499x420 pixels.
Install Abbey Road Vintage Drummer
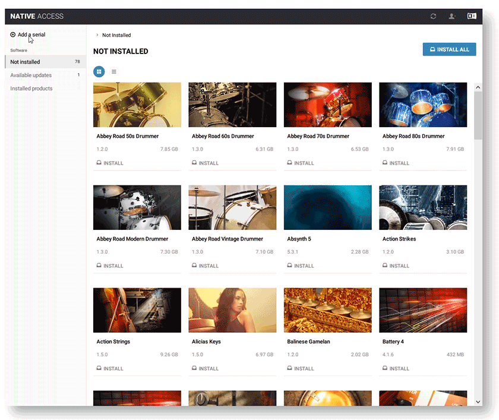(x=206, y=266)
